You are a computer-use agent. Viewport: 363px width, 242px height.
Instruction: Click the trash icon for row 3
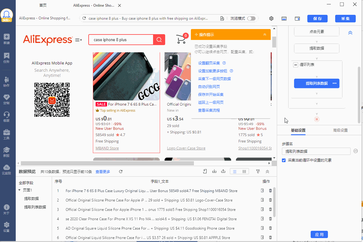[270, 209]
